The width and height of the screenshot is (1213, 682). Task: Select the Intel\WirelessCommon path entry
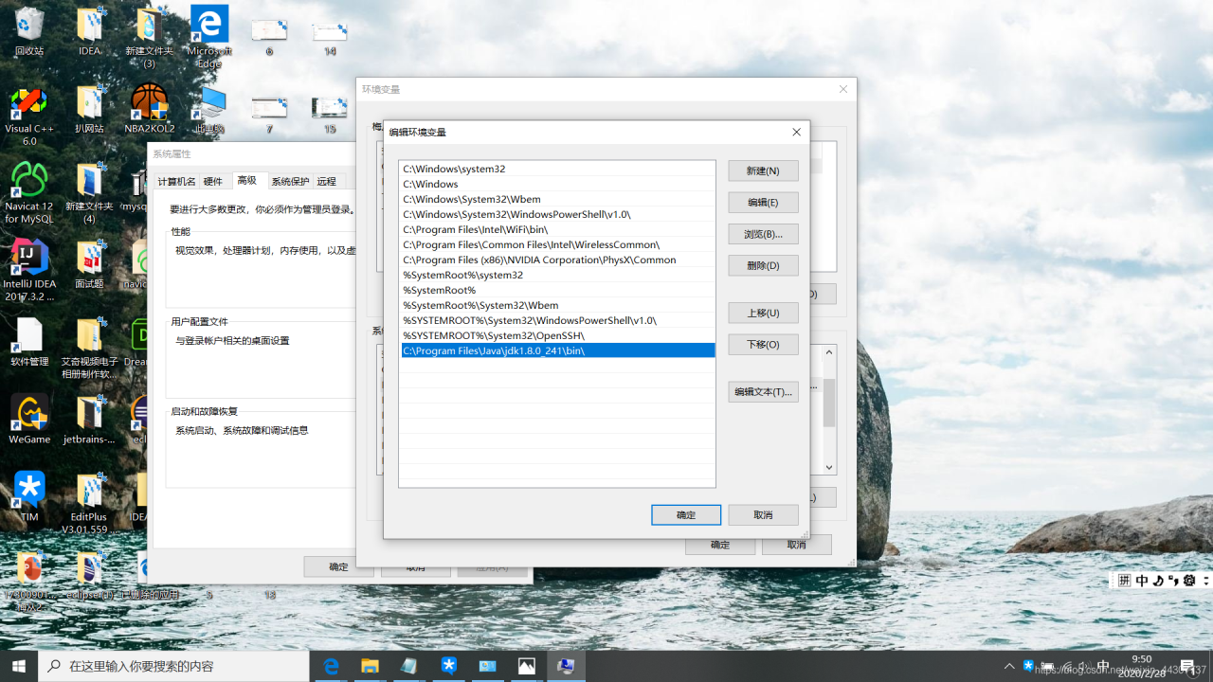click(557, 244)
